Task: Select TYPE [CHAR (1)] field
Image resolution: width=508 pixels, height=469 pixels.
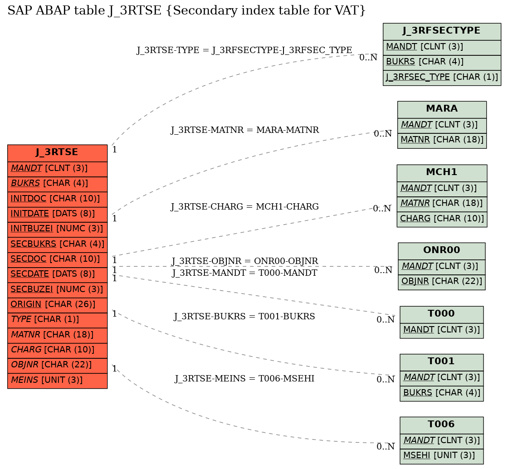Action: pyautogui.click(x=57, y=320)
